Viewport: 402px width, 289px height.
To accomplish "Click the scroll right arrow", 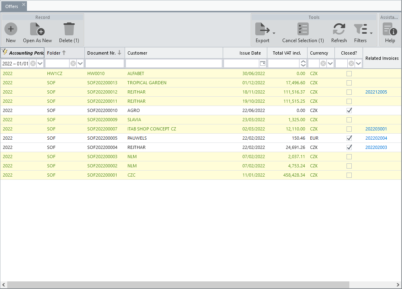I will click(398, 285).
